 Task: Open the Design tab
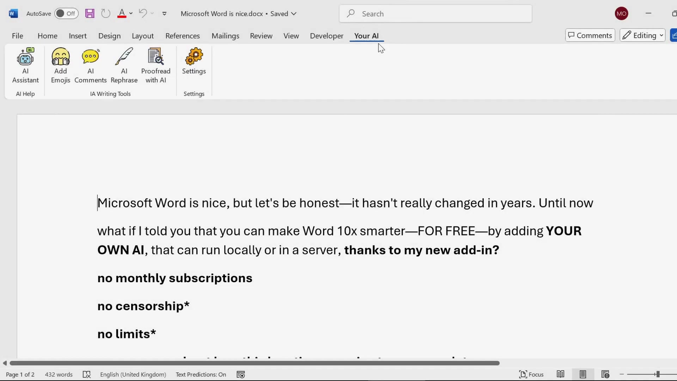(109, 36)
